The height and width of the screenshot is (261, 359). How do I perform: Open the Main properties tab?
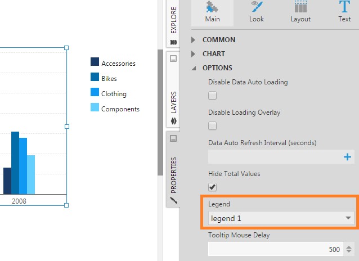click(212, 12)
